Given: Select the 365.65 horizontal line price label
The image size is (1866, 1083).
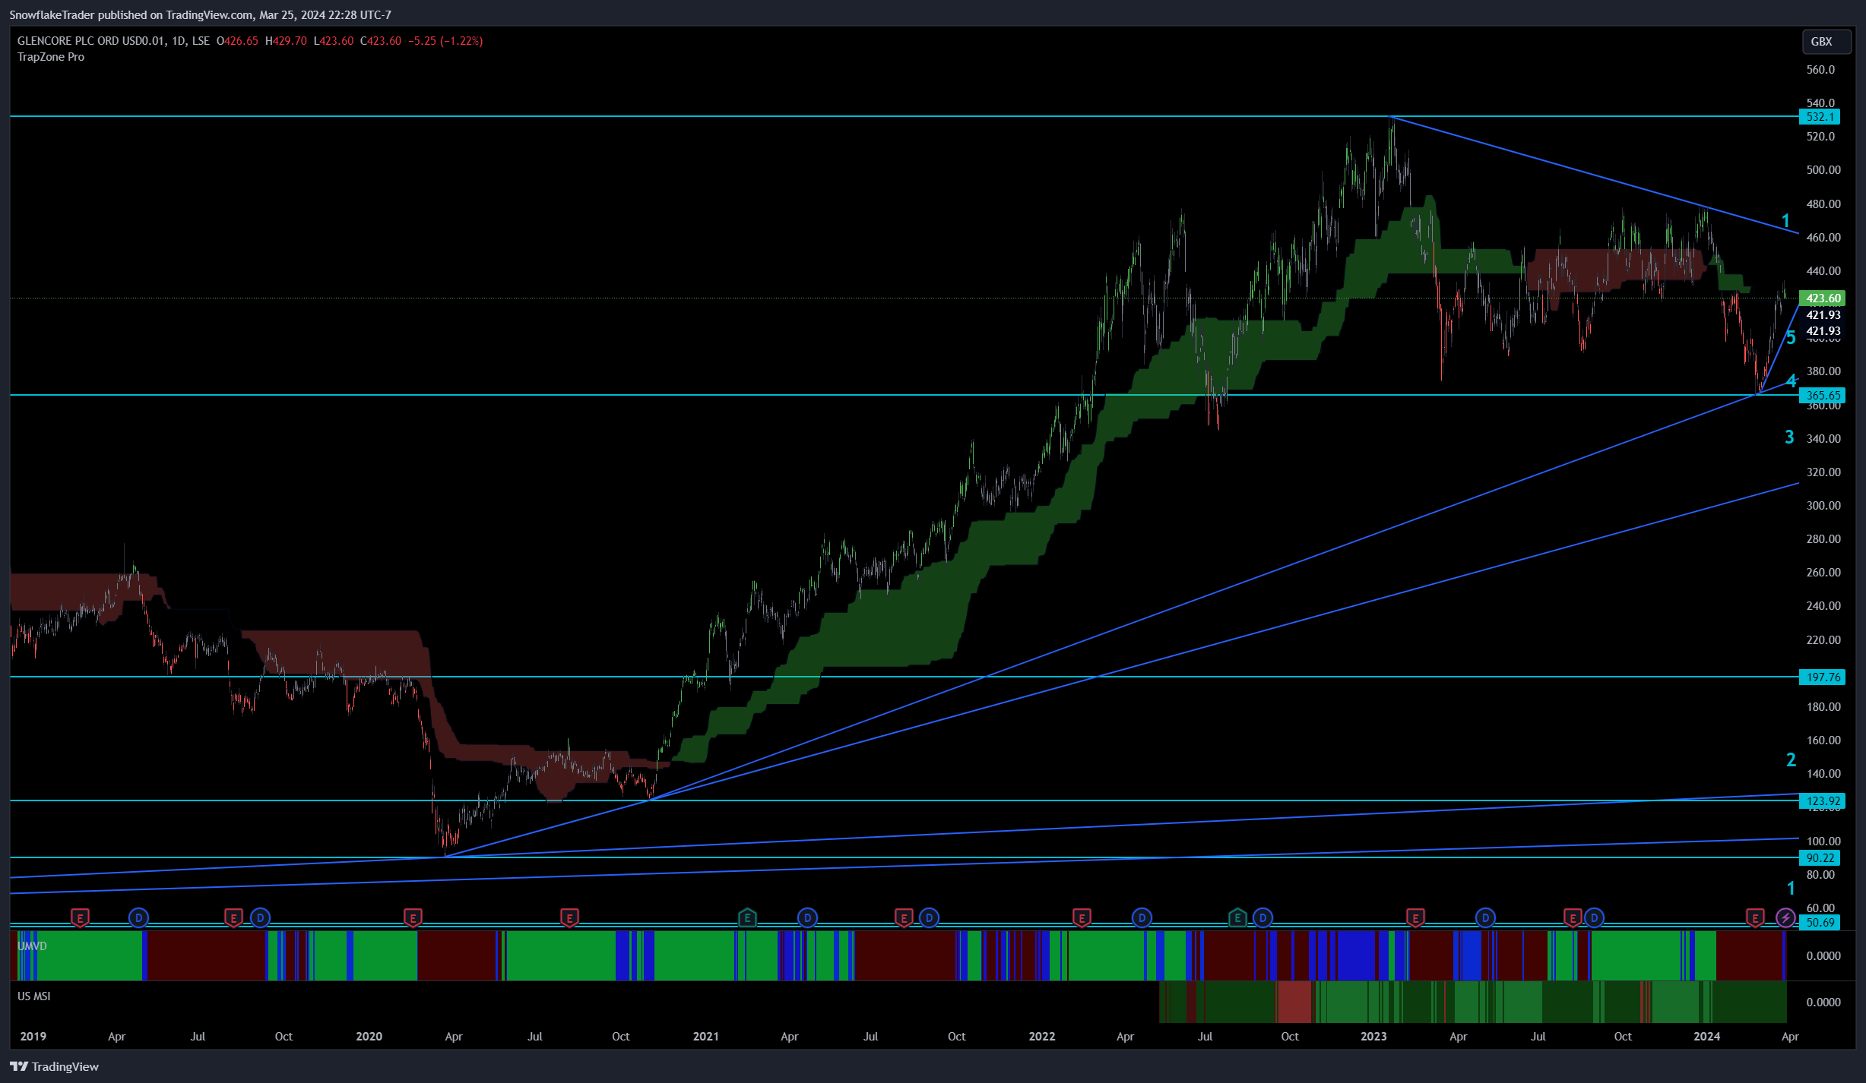Looking at the screenshot, I should [1823, 395].
